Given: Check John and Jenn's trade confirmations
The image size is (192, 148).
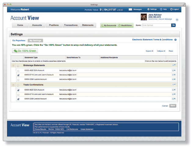Looking at the screenshot, I should pos(18,95).
